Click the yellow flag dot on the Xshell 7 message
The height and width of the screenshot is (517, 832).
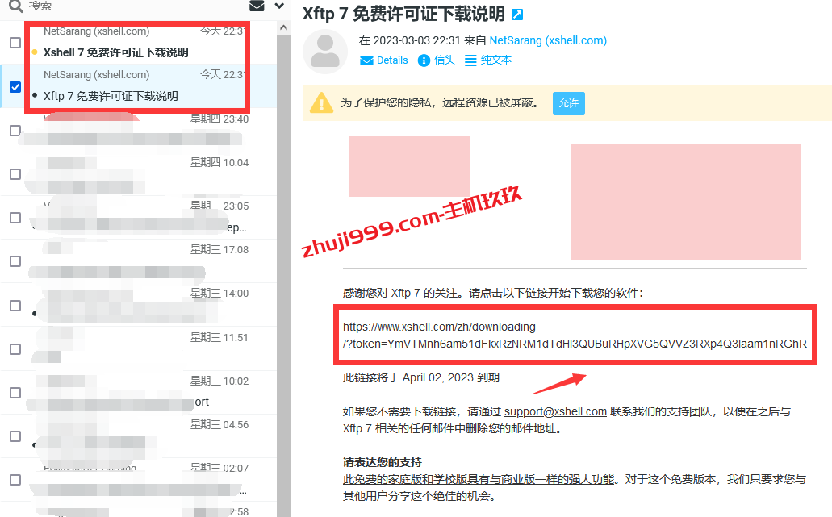(x=35, y=52)
